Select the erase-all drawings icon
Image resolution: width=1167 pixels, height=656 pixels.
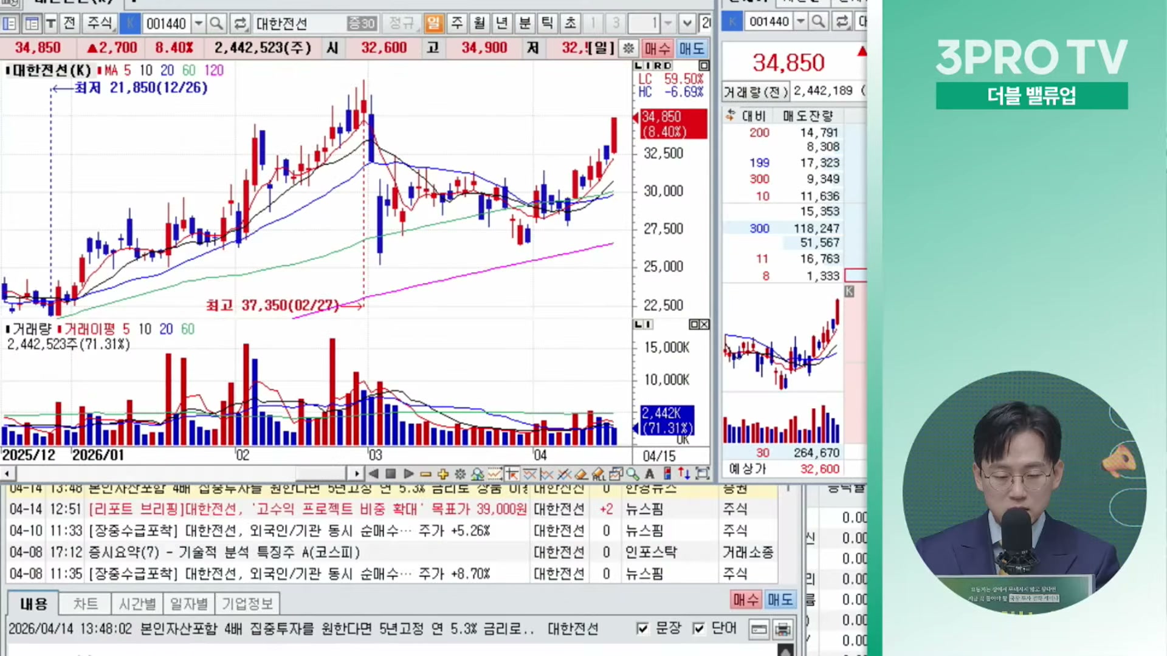coord(599,474)
